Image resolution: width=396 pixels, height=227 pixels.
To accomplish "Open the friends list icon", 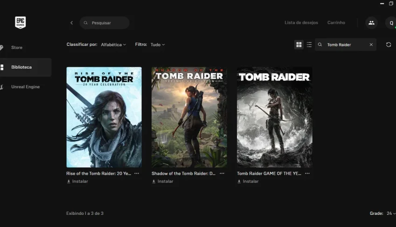I will (x=371, y=23).
